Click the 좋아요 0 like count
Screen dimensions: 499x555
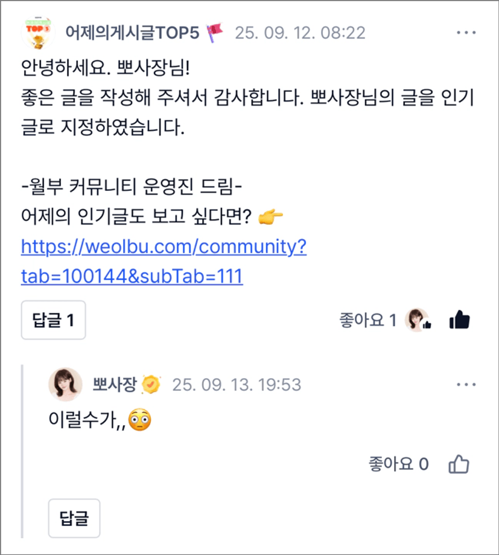[398, 464]
